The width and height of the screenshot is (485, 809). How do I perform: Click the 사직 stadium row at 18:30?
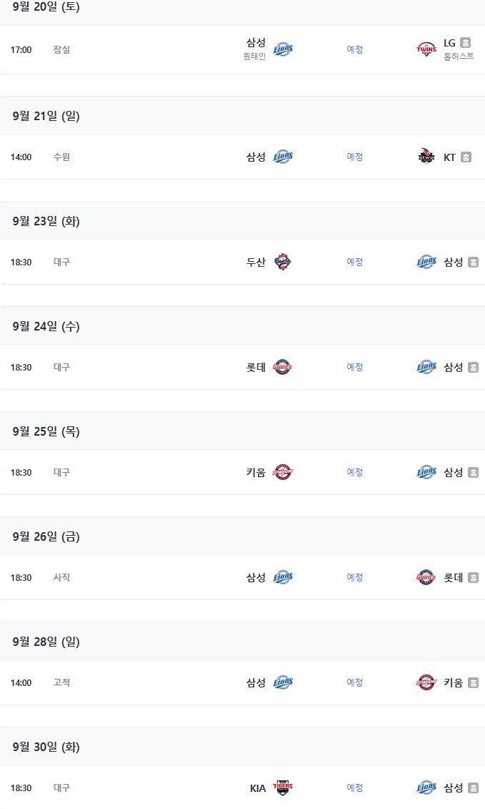pyautogui.click(x=61, y=577)
